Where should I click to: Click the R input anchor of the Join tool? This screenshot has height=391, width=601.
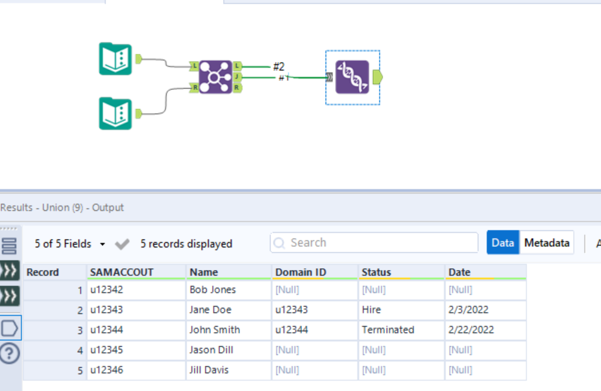tap(193, 87)
